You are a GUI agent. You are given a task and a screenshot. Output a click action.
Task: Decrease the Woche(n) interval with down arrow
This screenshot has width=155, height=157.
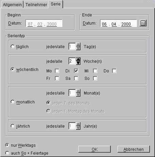coord(78,63)
